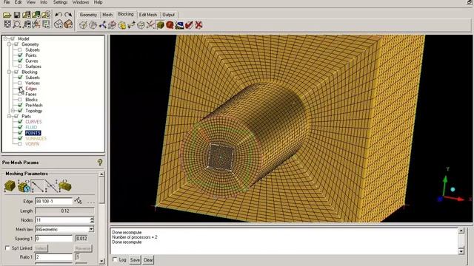Open the Pre-Mesh Quality red icon

(x=170, y=25)
